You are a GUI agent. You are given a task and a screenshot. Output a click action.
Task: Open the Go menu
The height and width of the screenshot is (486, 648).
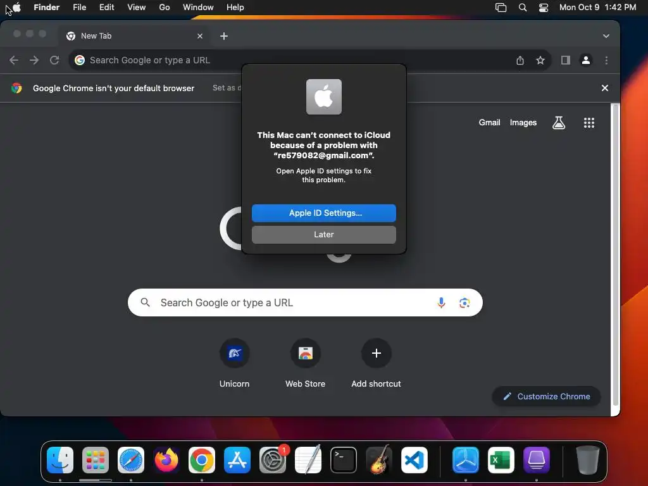[165, 7]
